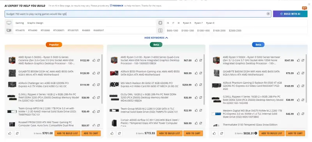Swap the Team Group MP33 1TB SSD
Screen dimensions: 312x142
click(99, 111)
